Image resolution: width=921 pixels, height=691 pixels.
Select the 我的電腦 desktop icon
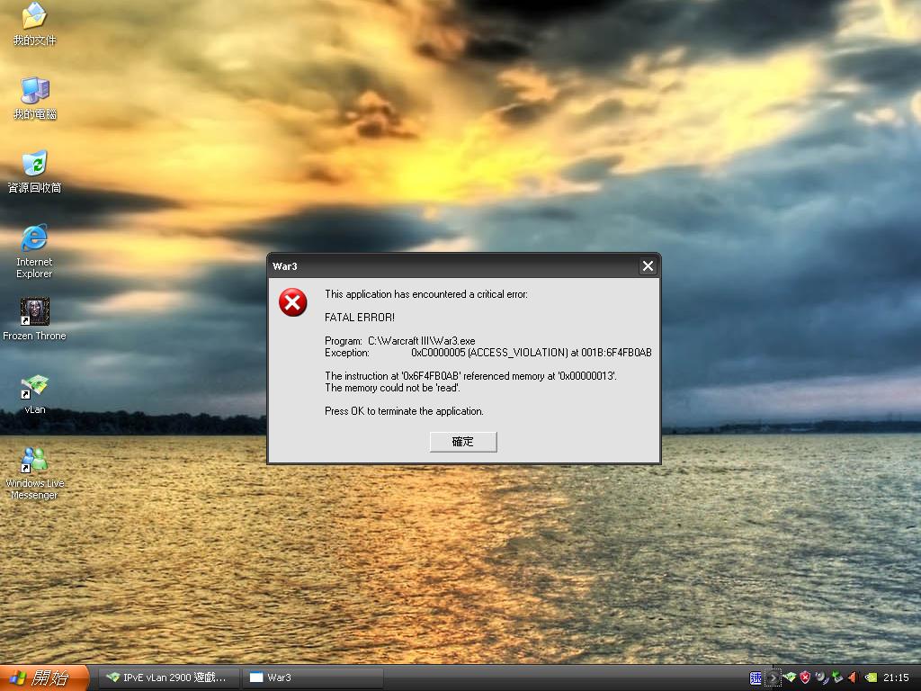(x=35, y=98)
